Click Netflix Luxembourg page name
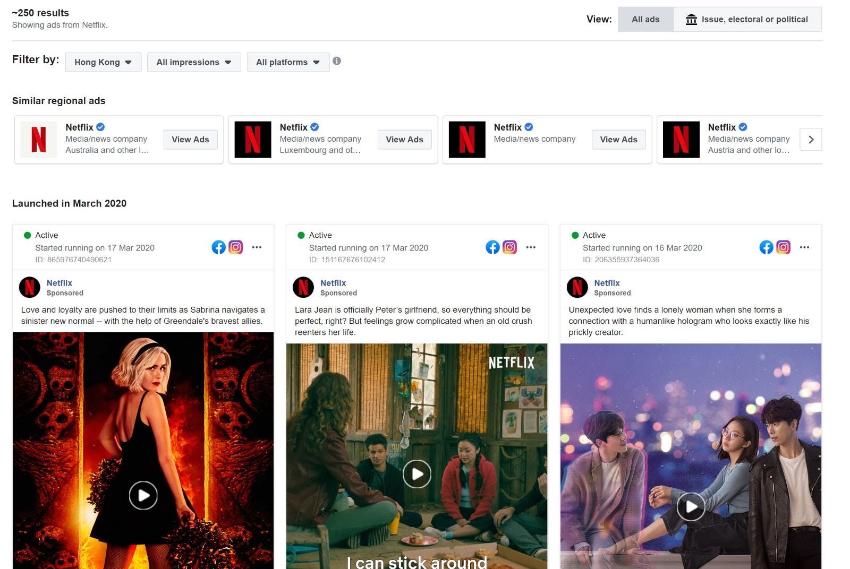Image resolution: width=850 pixels, height=569 pixels. point(293,127)
